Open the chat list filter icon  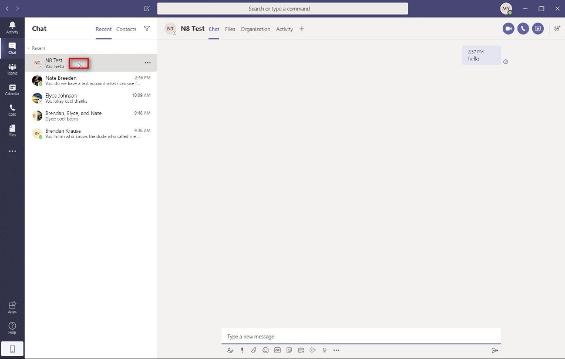coord(147,28)
